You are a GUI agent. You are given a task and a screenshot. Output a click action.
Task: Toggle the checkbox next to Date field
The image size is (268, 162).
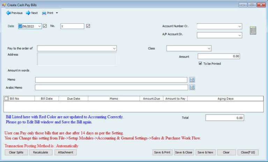[x=45, y=26]
